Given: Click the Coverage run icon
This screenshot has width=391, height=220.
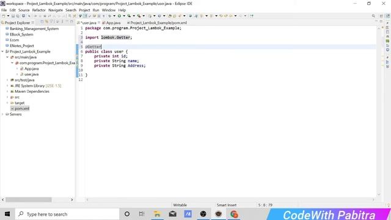Looking at the screenshot, I should [x=129, y=16].
